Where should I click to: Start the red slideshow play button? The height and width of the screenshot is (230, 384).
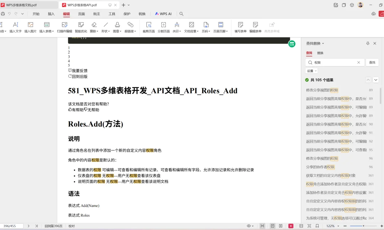pos(291,226)
